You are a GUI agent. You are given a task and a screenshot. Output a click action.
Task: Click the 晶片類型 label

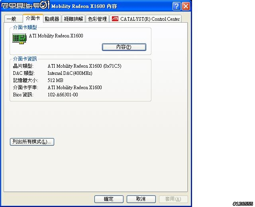(x=23, y=66)
